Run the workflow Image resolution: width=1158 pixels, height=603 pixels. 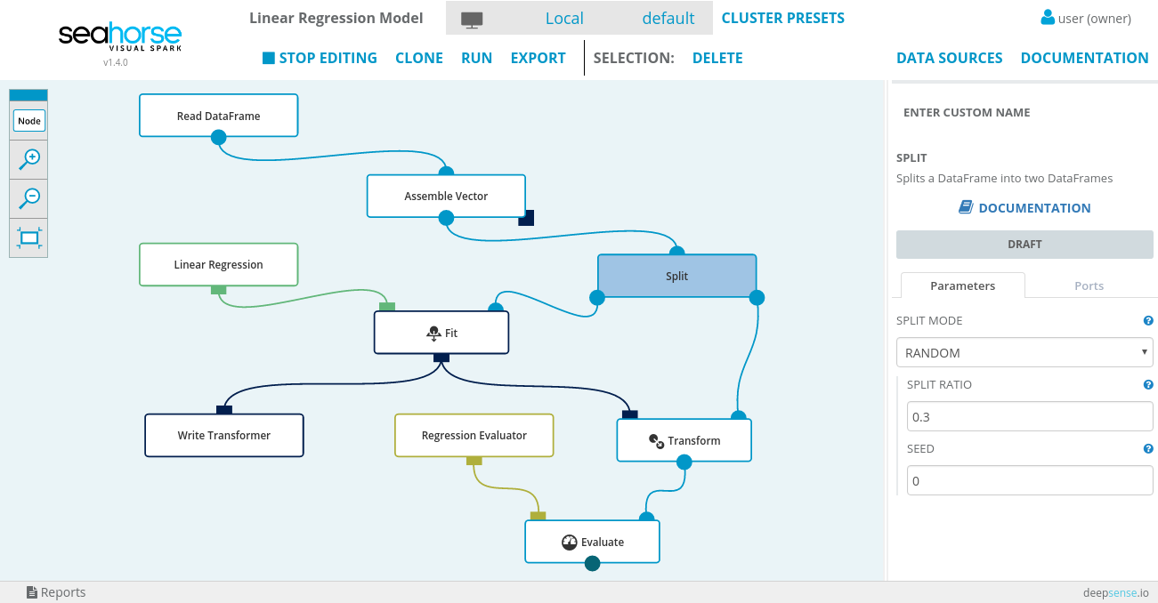pos(476,58)
